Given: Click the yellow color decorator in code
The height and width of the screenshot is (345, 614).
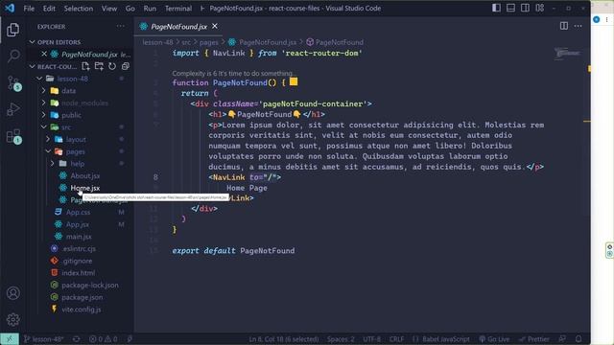Looking at the screenshot, I should [x=294, y=81].
